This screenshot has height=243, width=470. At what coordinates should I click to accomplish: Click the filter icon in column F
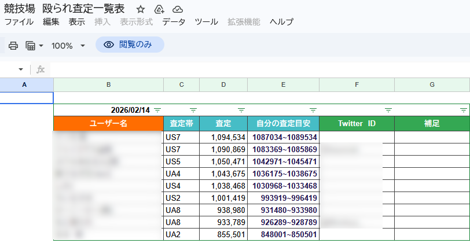coord(388,110)
